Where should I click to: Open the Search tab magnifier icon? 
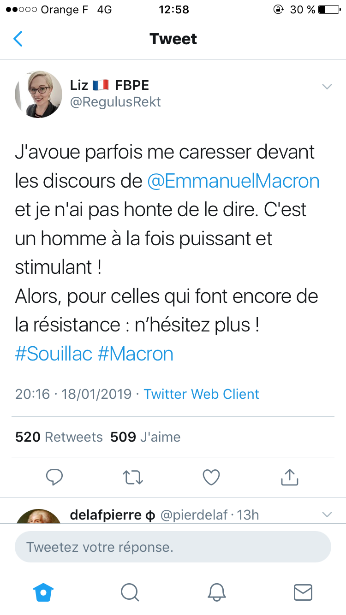click(x=130, y=592)
